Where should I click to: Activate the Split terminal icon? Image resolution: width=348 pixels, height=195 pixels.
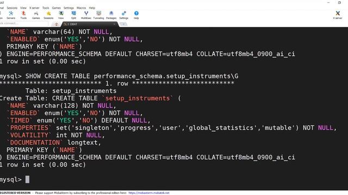coord(73,15)
